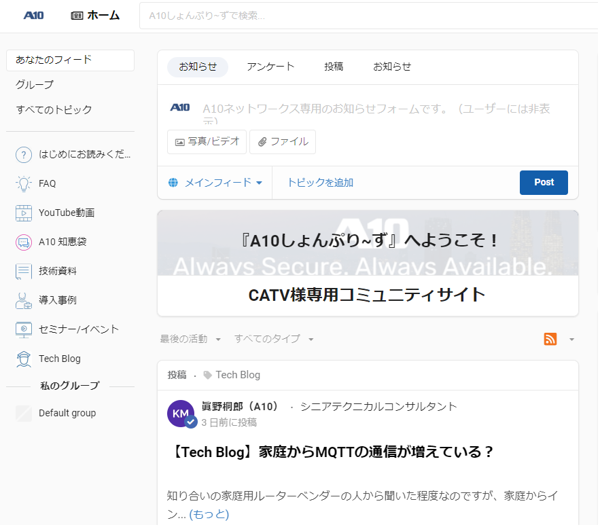
Task: Click the question mark icon for はじめにお読みください
Action: point(24,155)
